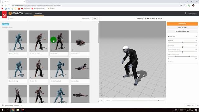Open the Windows notification center
Viewport: 199px width, 112px height.
(196, 110)
